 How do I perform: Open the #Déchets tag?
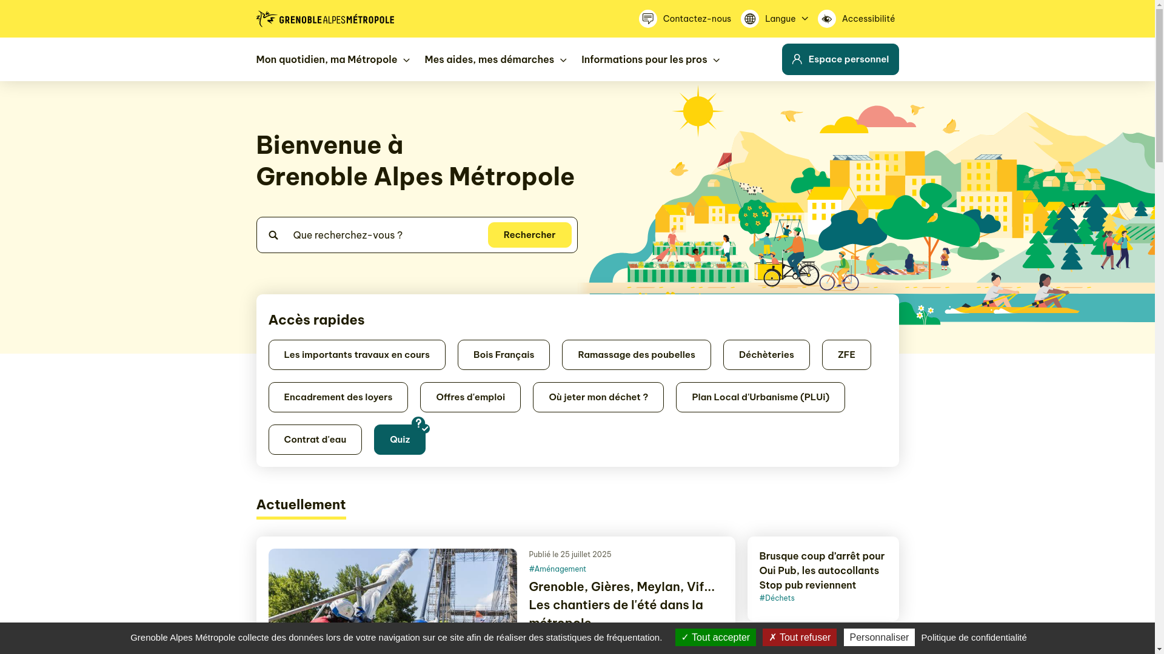777,598
